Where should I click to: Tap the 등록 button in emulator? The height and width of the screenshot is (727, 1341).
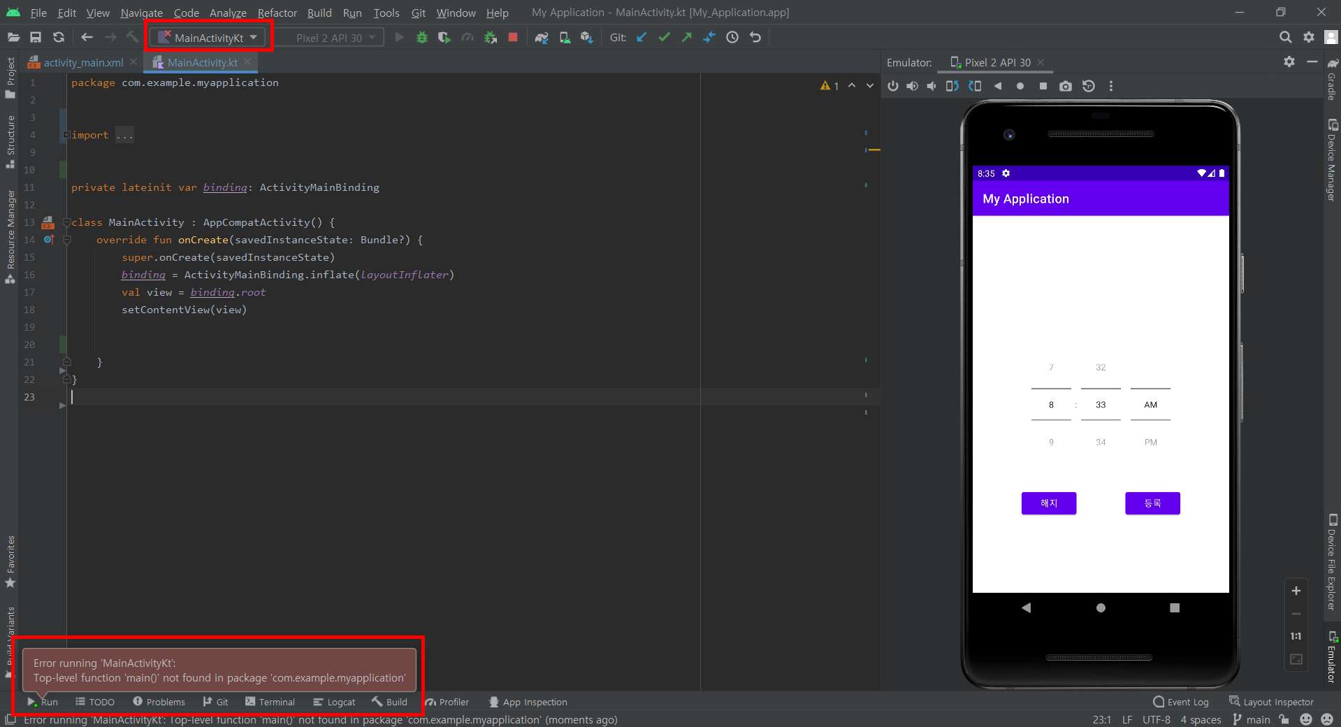coord(1152,503)
